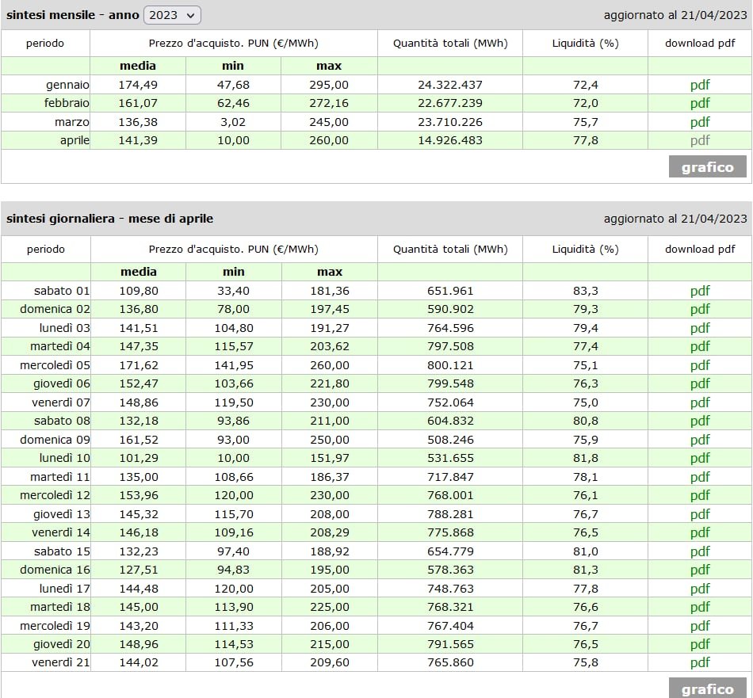Click the grafico button under daily summary
The image size is (753, 698).
(x=708, y=688)
